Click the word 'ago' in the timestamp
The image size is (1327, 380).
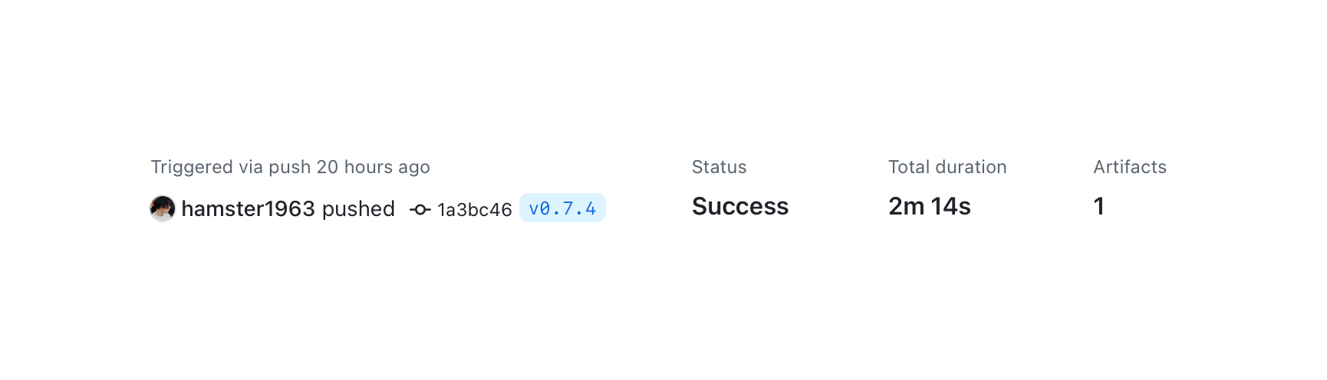pos(413,168)
